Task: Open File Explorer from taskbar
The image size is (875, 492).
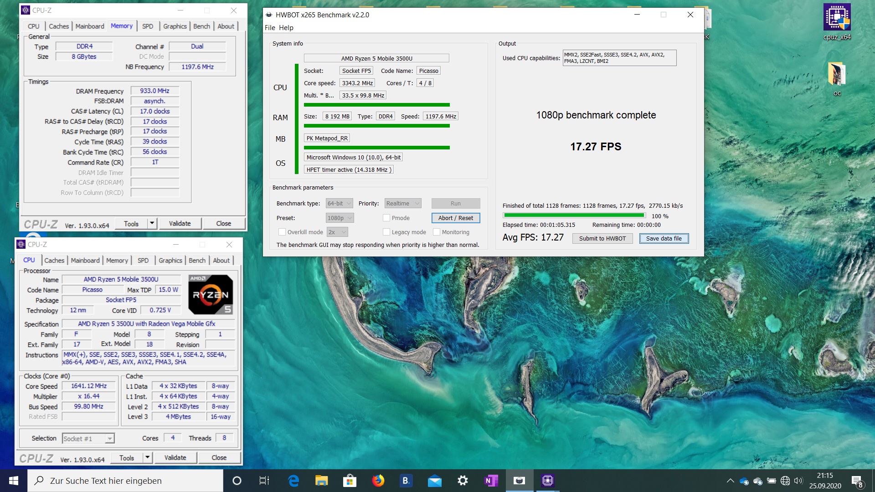Action: 322,481
